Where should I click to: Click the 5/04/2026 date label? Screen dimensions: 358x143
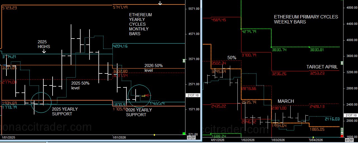point(316,140)
